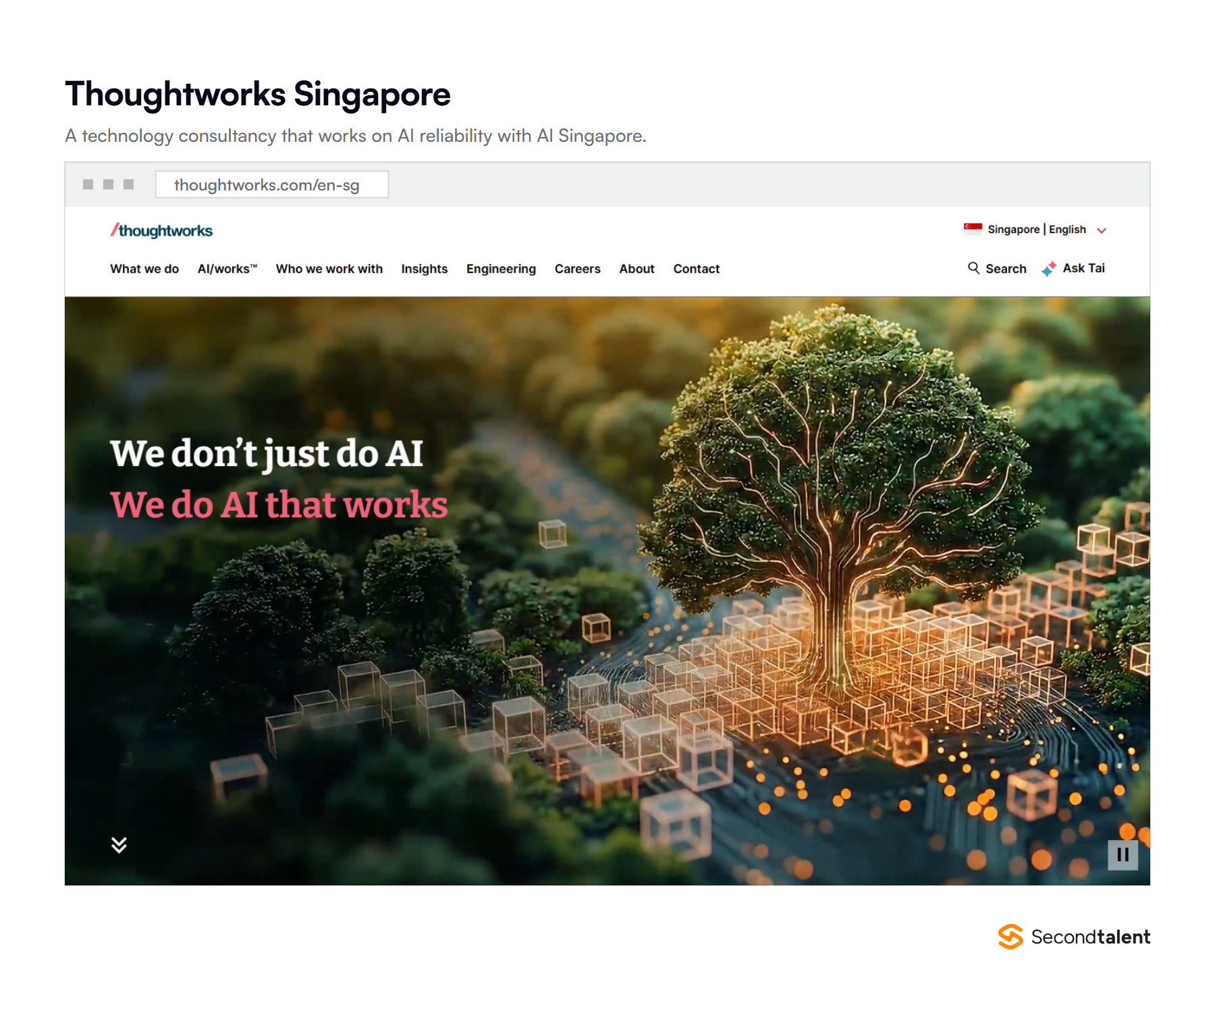
Task: Click the Search label
Action: tap(1006, 269)
